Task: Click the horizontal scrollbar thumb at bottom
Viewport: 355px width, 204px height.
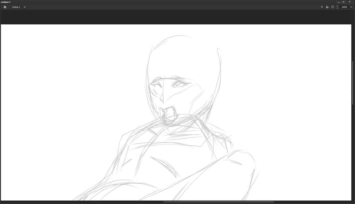Action: pyautogui.click(x=219, y=202)
